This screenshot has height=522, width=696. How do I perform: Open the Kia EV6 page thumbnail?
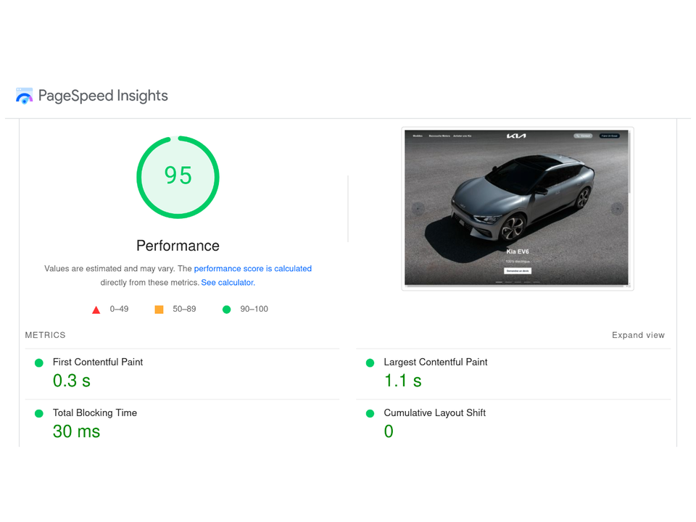(516, 208)
